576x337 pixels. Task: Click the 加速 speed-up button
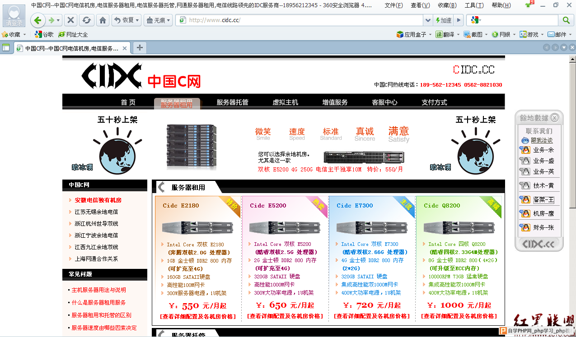[x=444, y=20]
